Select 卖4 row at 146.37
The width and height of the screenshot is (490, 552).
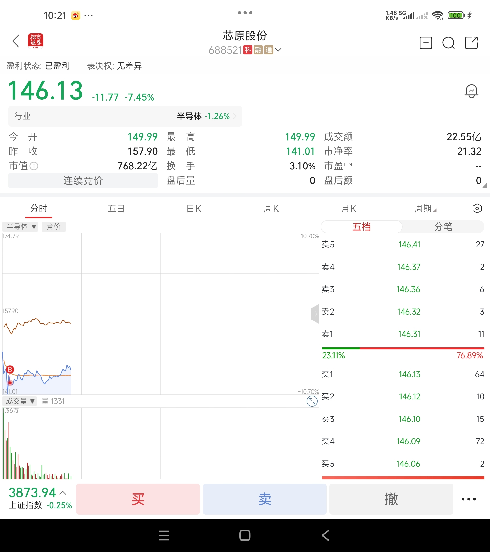(403, 267)
